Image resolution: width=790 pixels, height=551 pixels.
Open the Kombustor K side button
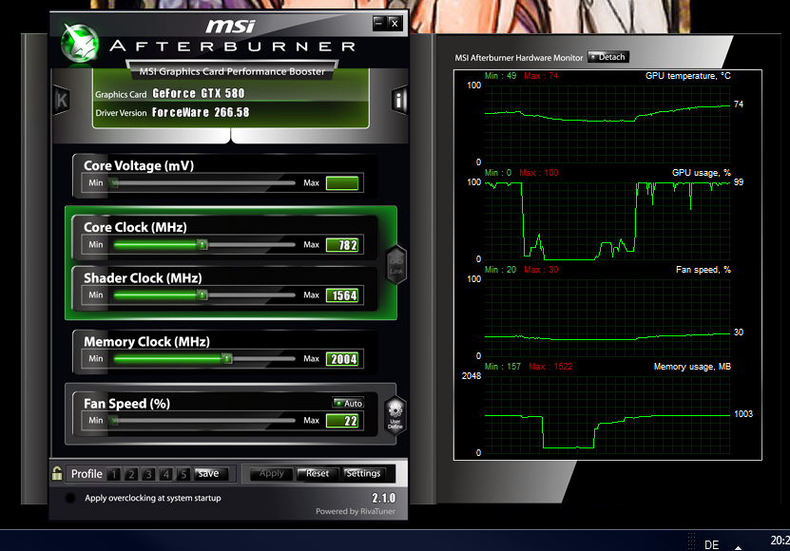(62, 101)
